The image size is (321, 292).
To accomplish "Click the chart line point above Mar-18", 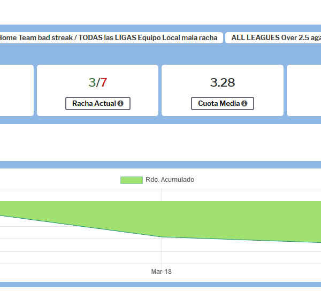I will tap(162, 237).
